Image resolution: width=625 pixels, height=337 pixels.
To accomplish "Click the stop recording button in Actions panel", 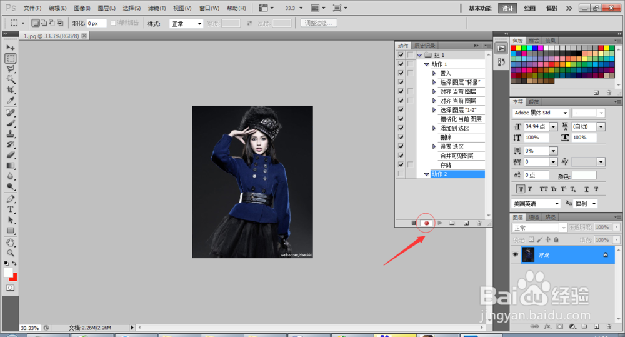I will click(x=414, y=223).
